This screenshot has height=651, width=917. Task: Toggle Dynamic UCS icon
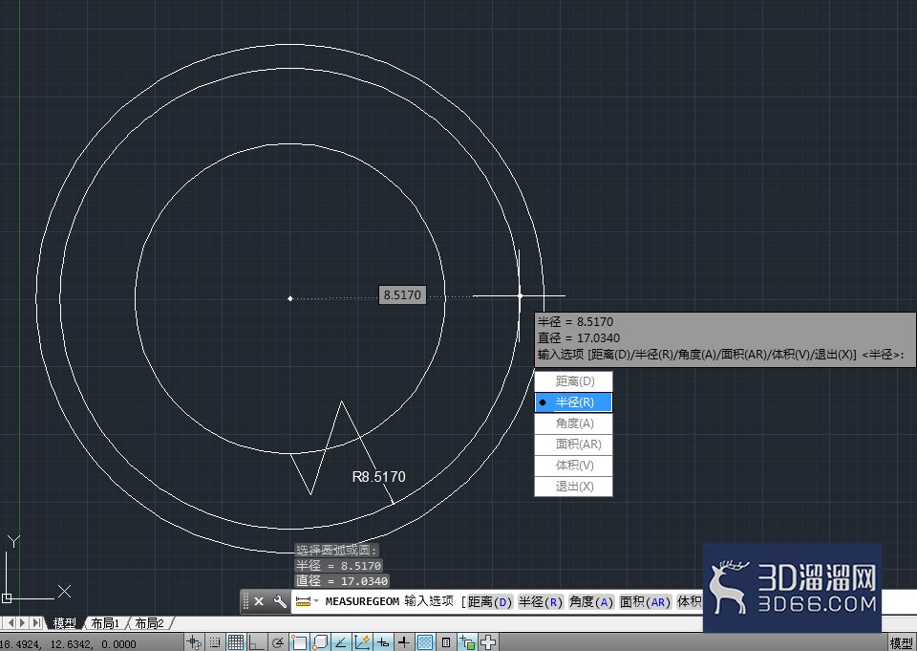pyautogui.click(x=362, y=642)
